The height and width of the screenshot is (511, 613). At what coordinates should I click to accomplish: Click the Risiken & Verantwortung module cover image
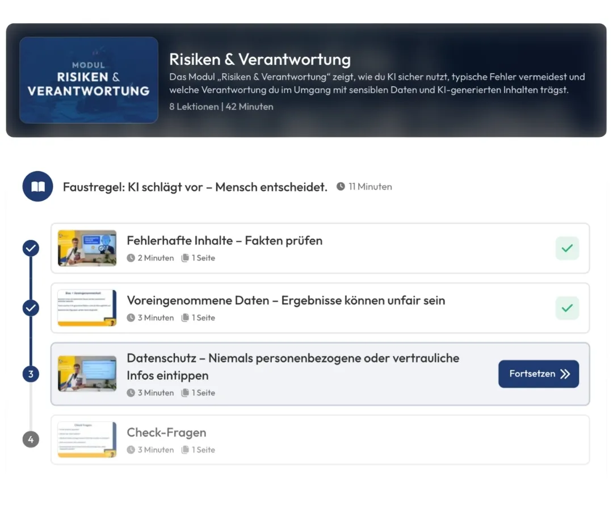coord(89,79)
